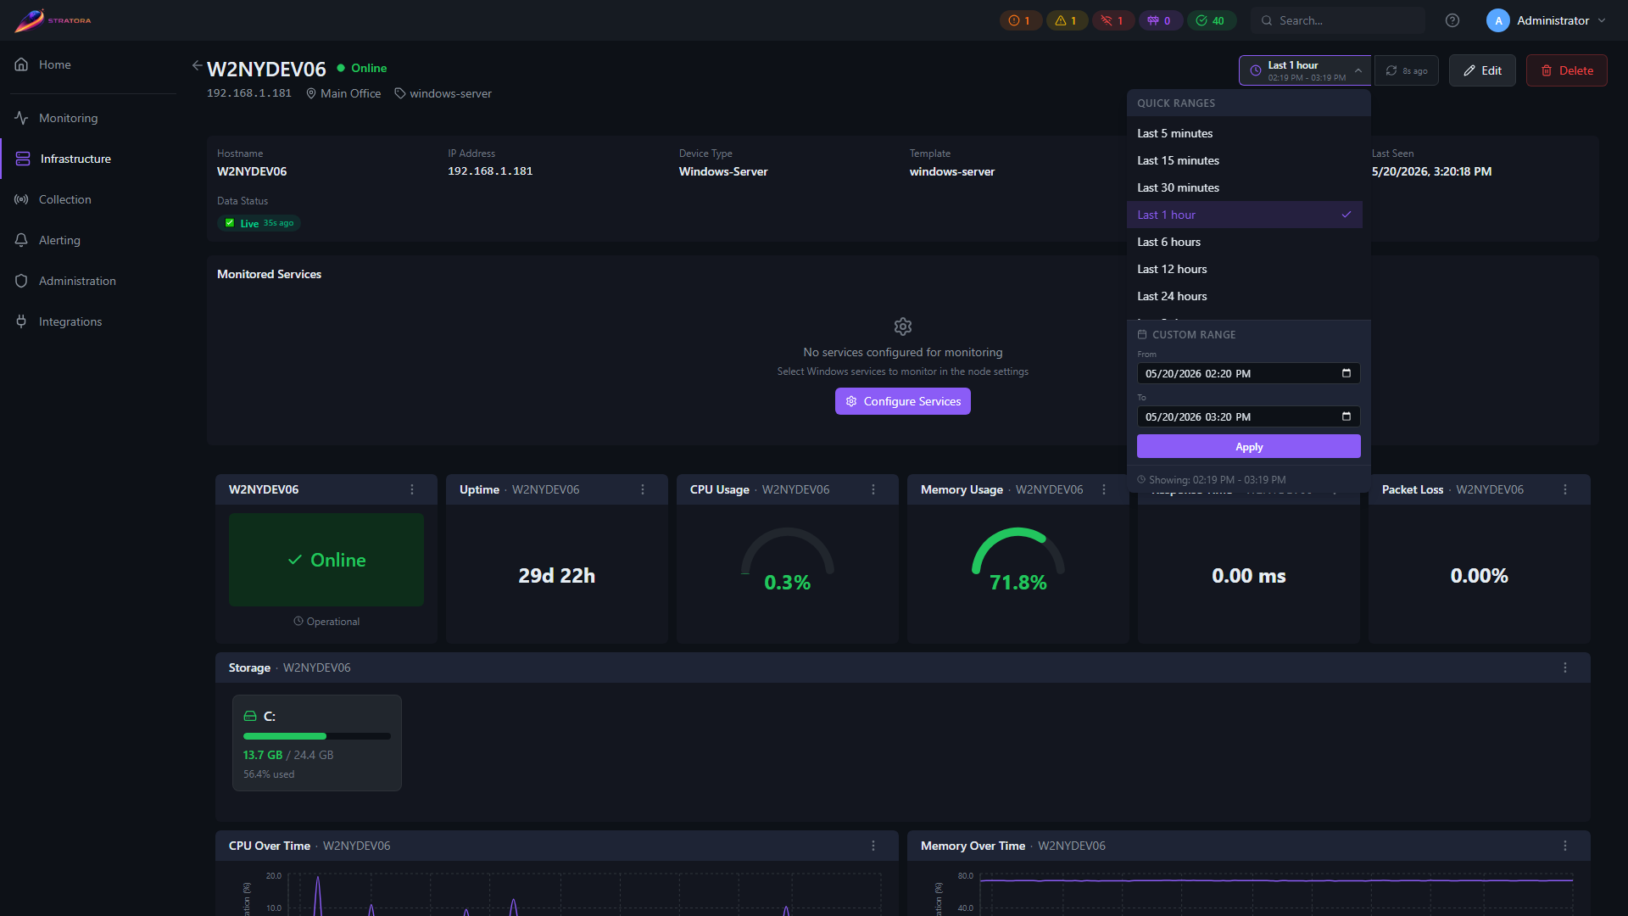
Task: Open the critical alerts badge showing 1
Action: click(1020, 20)
